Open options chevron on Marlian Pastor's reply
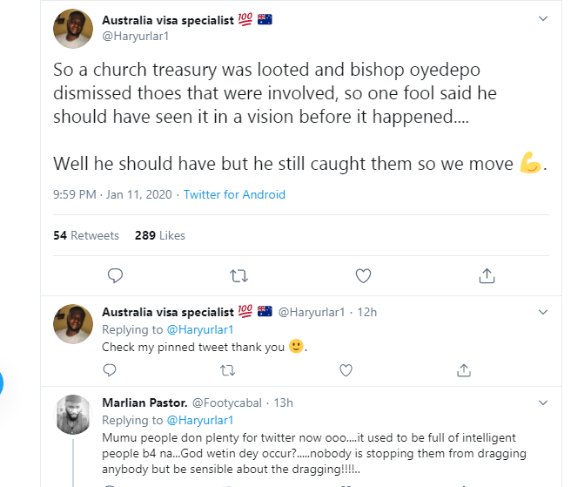Screen dimensions: 571x487 tap(543, 402)
